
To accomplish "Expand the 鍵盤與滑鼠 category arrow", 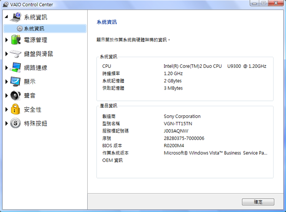I will click(x=7, y=54).
